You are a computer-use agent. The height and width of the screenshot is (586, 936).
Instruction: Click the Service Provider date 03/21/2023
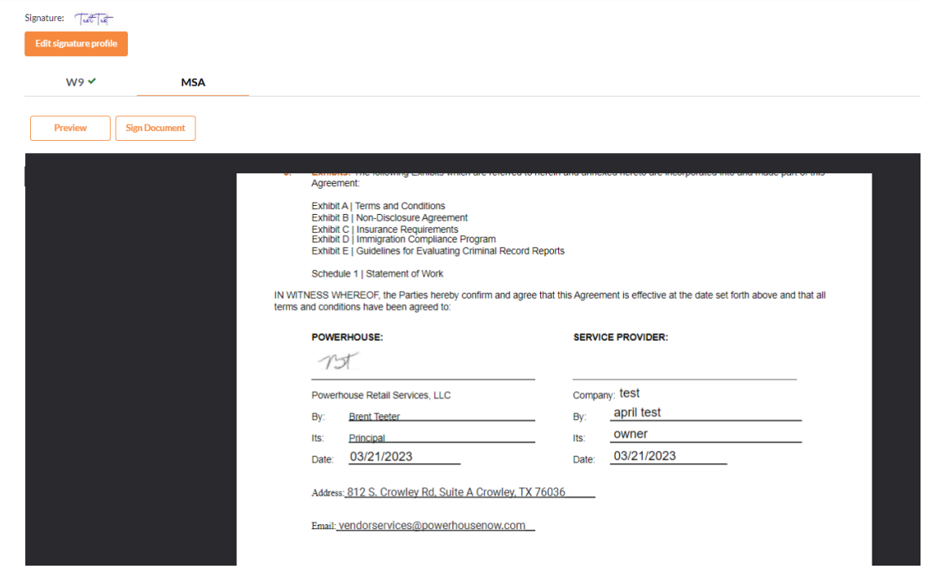[644, 456]
